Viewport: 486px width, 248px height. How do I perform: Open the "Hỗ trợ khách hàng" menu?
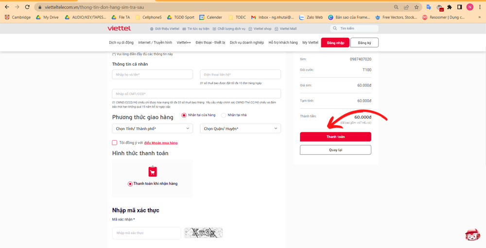click(x=283, y=43)
